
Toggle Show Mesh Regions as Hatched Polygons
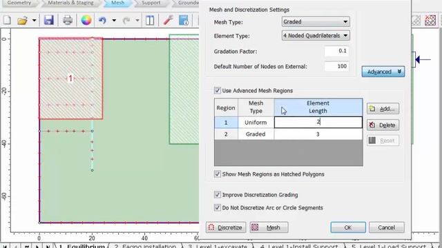[x=218, y=174]
